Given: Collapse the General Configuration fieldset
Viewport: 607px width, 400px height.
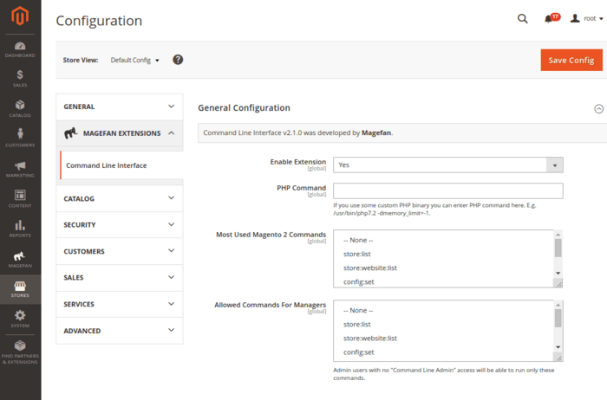Looking at the screenshot, I should [598, 108].
